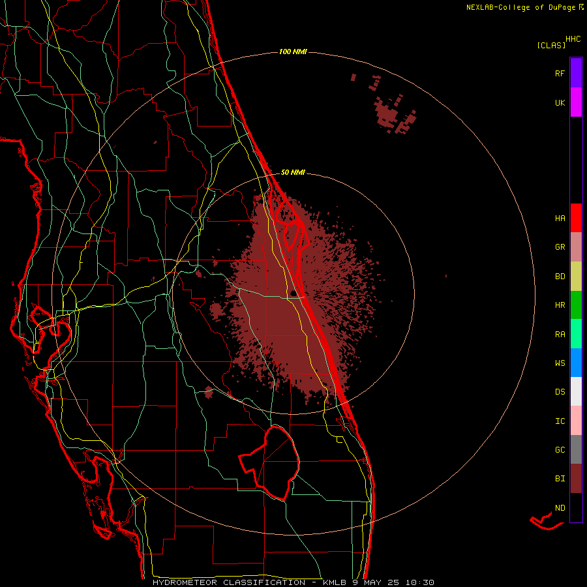This screenshot has width=587, height=587.
Task: Click the GC gray legend swatch
Action: (576, 449)
